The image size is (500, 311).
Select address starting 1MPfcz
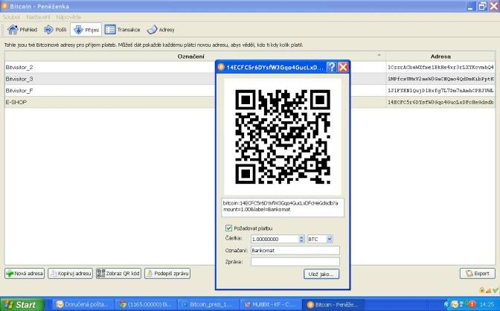440,79
